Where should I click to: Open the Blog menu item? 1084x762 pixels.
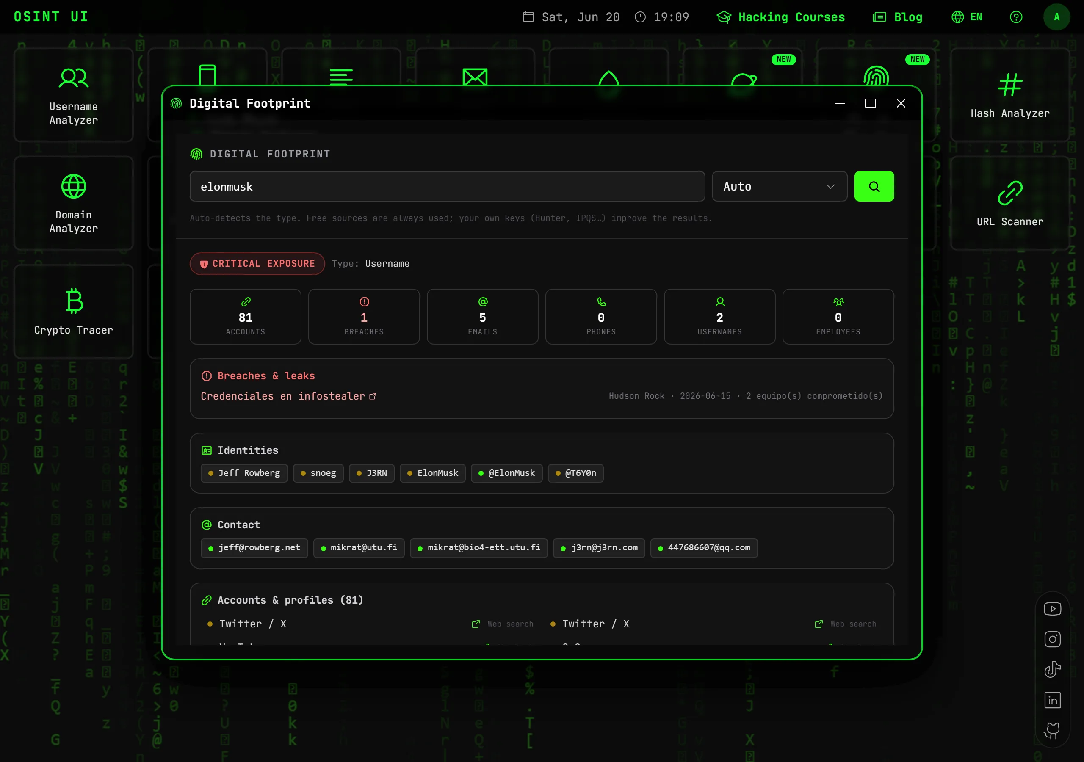[897, 17]
